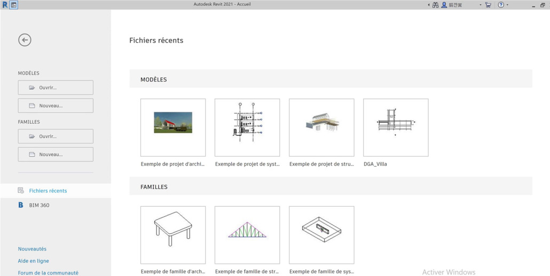
Task: Click Nouveau under FAMILLES
Action: (56, 155)
